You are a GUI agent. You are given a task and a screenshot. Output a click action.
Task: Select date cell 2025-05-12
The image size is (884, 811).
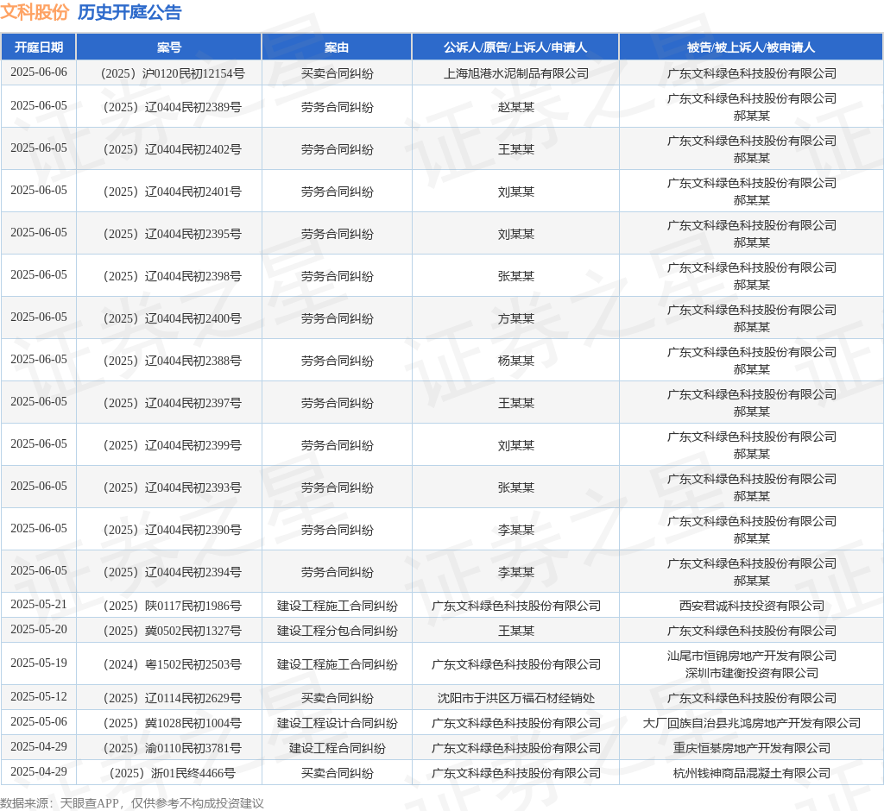pyautogui.click(x=38, y=696)
